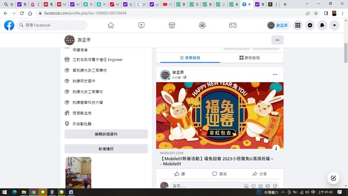Click the 搜尋 Facebook search field
Viewport: 348px width, 196px height.
[x=52, y=25]
